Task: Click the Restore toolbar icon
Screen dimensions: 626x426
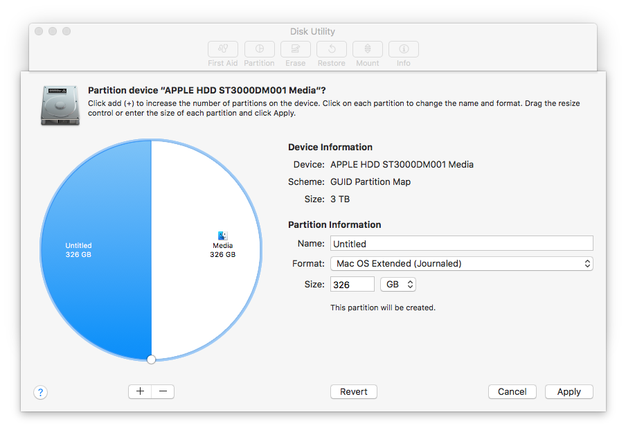Action: (x=332, y=49)
